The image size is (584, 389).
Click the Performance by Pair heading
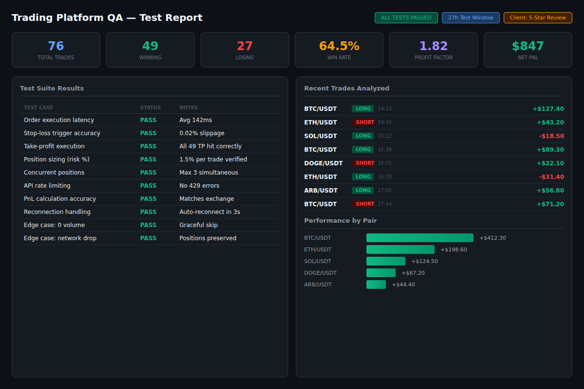coord(341,220)
